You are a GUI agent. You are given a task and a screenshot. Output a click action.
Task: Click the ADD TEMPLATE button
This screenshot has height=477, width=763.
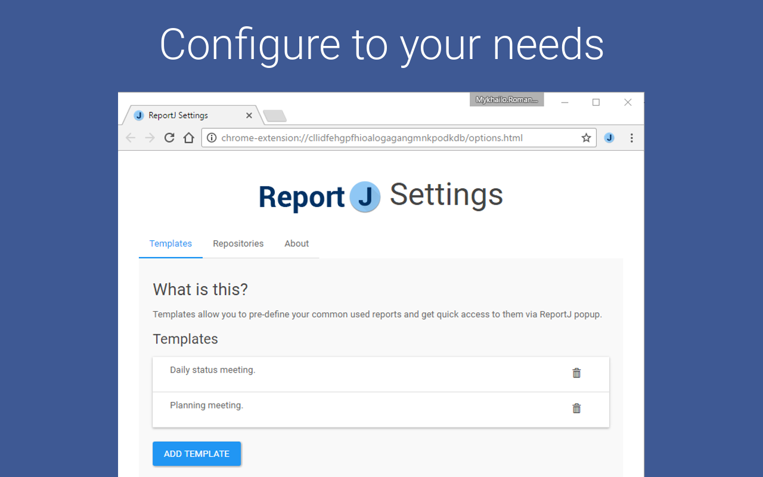[197, 454]
